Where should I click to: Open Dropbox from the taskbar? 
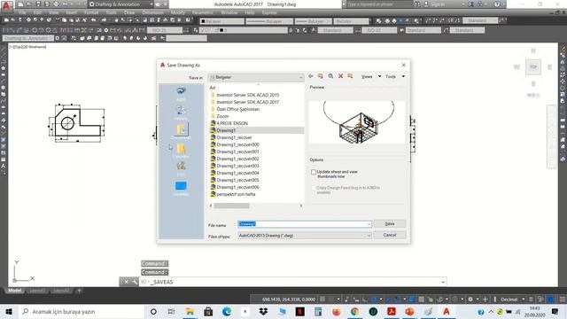(x=263, y=311)
